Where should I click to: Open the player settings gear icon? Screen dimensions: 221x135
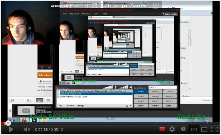172,129
